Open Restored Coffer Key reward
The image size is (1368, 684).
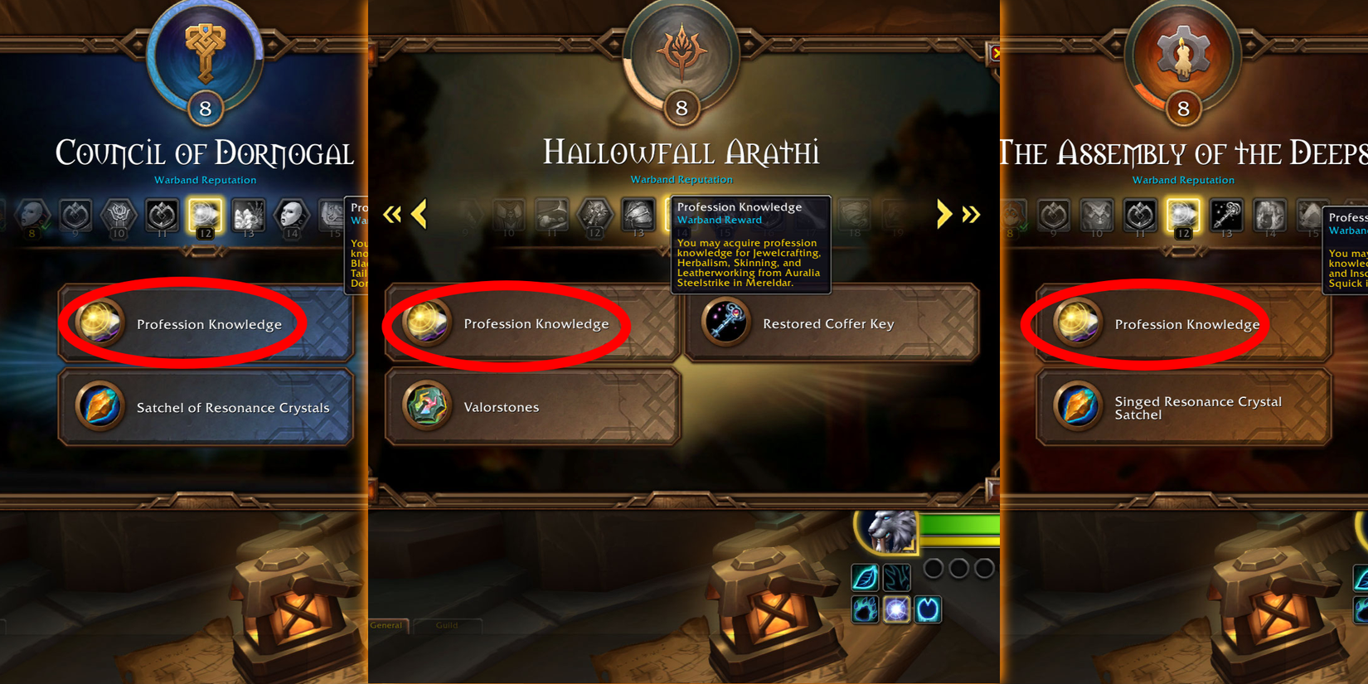832,323
